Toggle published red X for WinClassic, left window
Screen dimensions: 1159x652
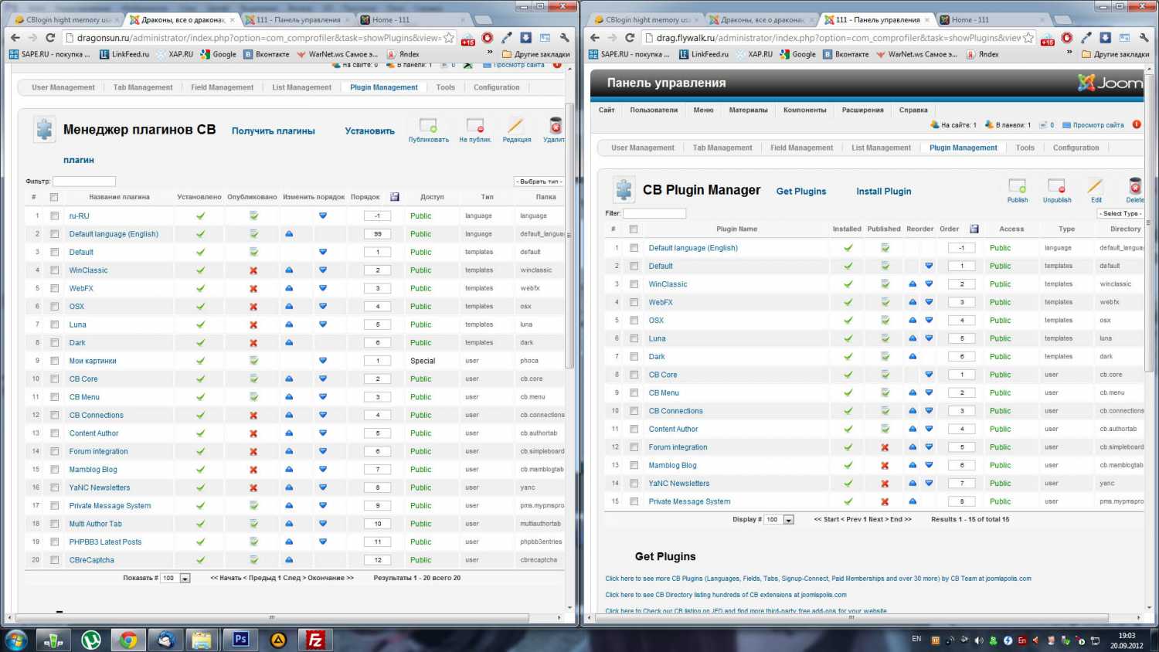pos(253,270)
